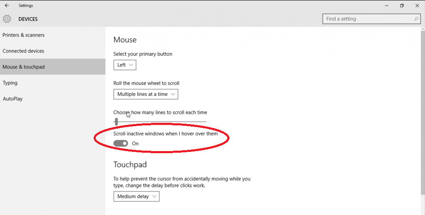The image size is (425, 215).
Task: Click the lines-to-scroll slider handle
Action: (x=116, y=122)
